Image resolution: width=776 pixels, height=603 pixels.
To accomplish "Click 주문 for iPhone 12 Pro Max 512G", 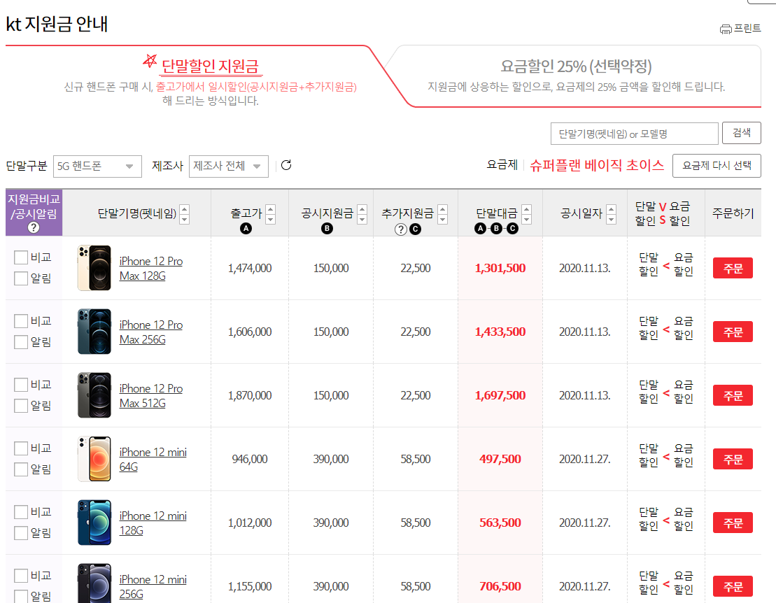I will 733,396.
